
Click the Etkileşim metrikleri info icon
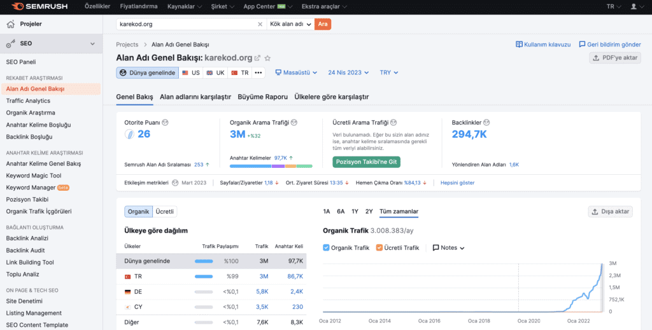click(x=175, y=182)
